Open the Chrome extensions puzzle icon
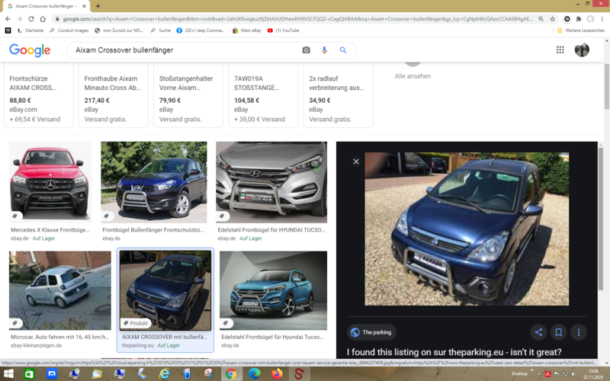610x381 pixels. point(579,18)
